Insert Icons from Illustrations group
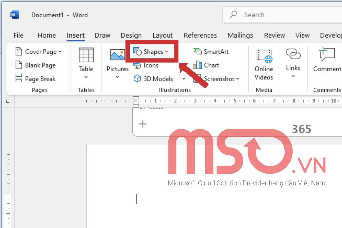This screenshot has height=228, width=342. tap(146, 65)
